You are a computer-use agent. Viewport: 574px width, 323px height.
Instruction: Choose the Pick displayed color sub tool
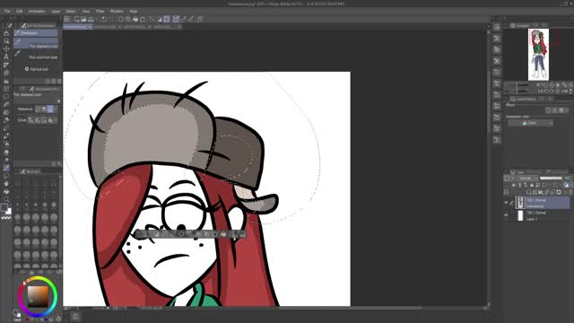[x=36, y=43]
